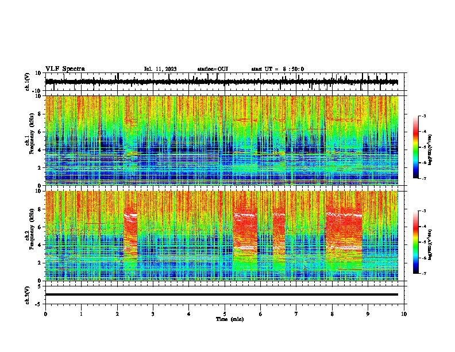Click the "-3" value on ch.1 colorbar
This screenshot has height=352, width=455.
[x=424, y=116]
